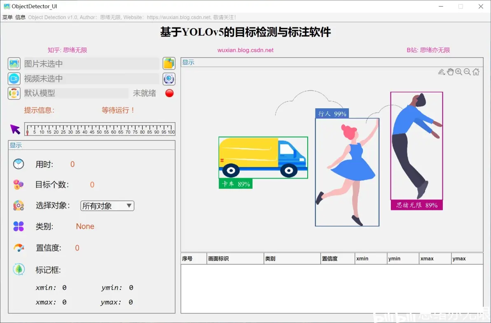491x323 pixels.
Task: Select the edit plot toolbar icon
Action: pos(442,72)
